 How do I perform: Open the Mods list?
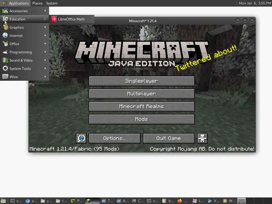(142, 119)
